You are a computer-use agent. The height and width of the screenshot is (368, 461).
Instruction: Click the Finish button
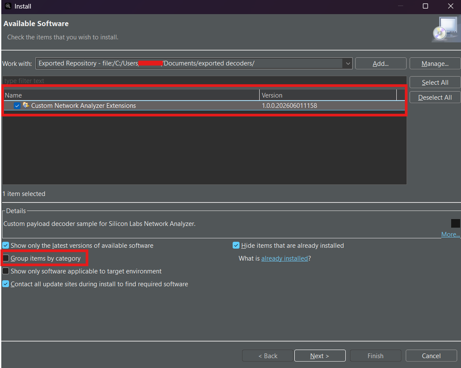click(x=375, y=356)
